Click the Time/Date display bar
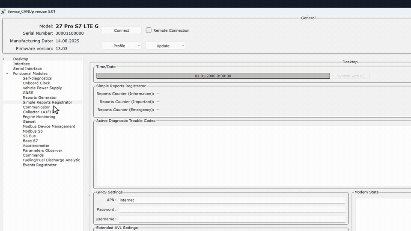Screen dimensions: 411x231 (213, 76)
